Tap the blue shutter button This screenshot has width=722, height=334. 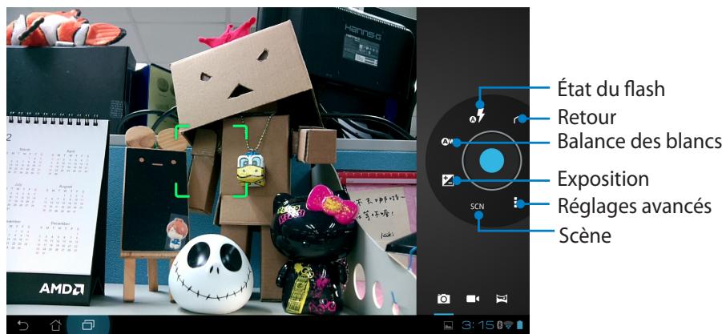492,161
